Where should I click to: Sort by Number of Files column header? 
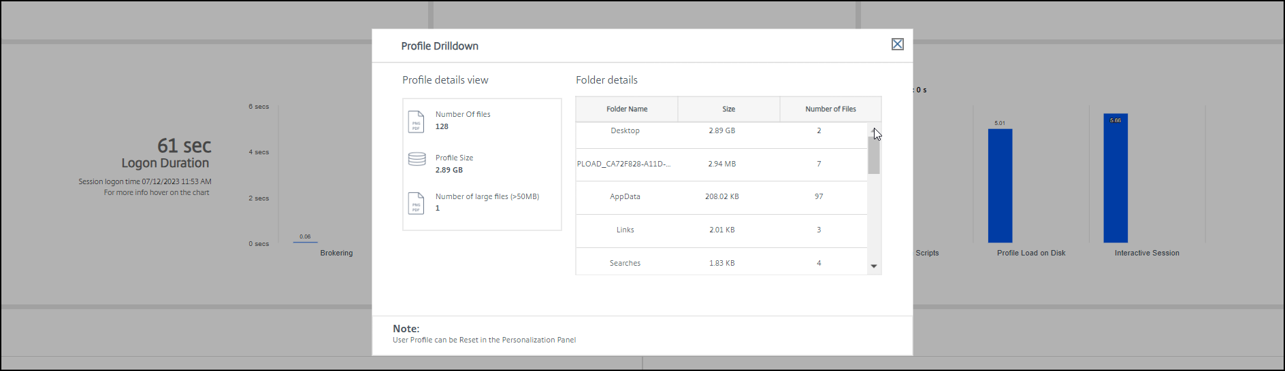tap(830, 109)
